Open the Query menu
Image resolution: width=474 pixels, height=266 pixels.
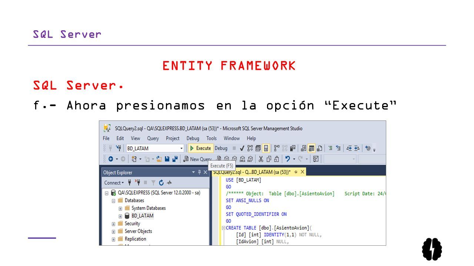[153, 138]
